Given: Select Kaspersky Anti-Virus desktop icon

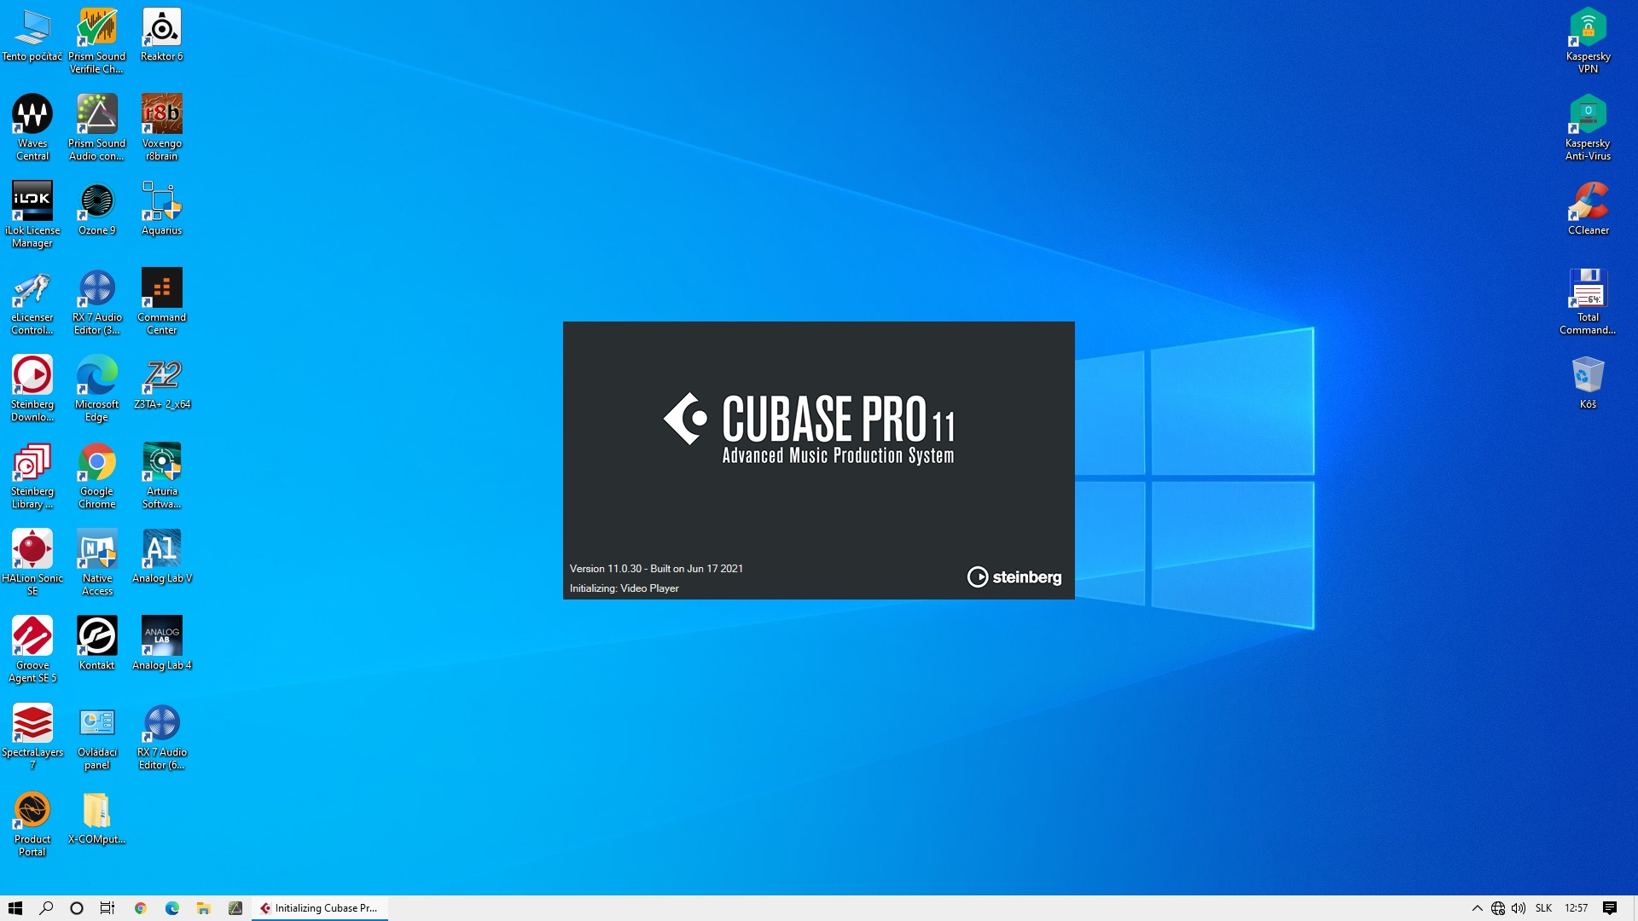Looking at the screenshot, I should pyautogui.click(x=1588, y=128).
